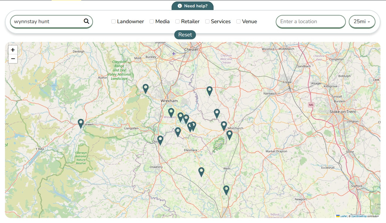Check the Venue filter

click(238, 21)
